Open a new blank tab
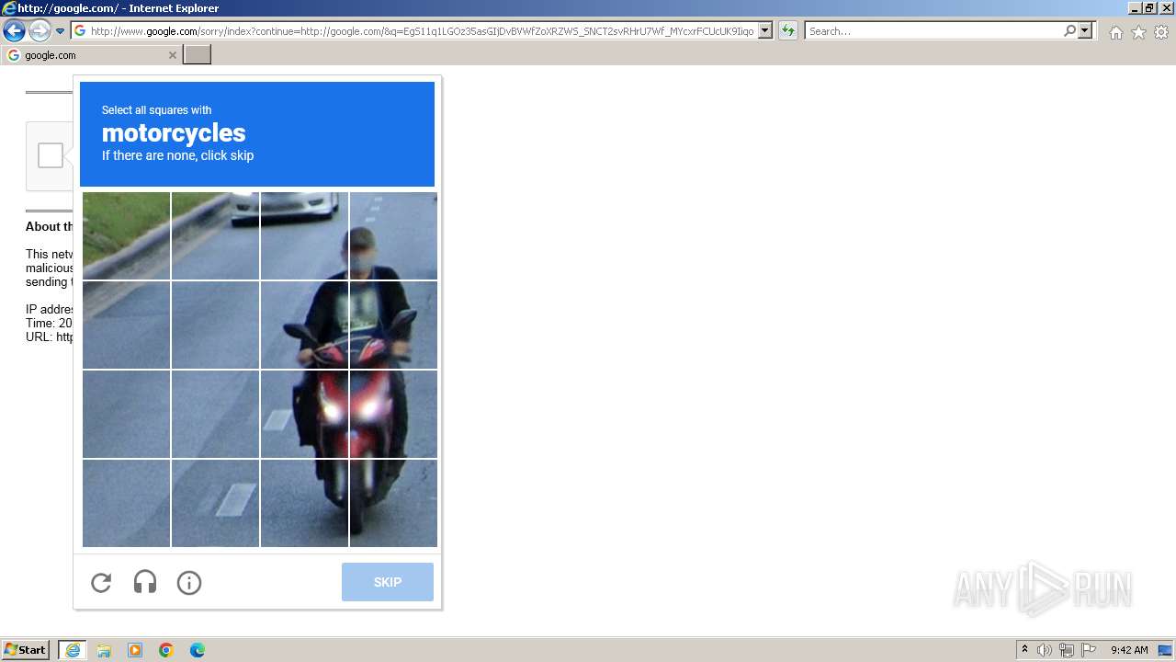Screen dimensions: 1176x662 [x=198, y=55]
